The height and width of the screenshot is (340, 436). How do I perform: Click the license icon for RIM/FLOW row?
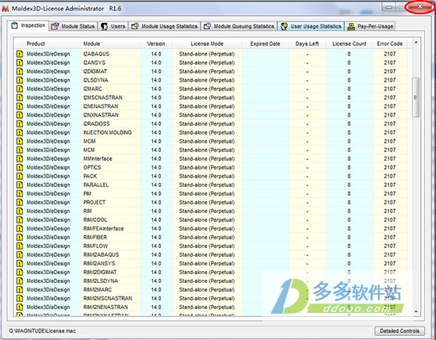[19, 246]
